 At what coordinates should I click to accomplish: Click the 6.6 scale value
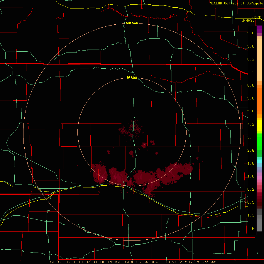251,85
